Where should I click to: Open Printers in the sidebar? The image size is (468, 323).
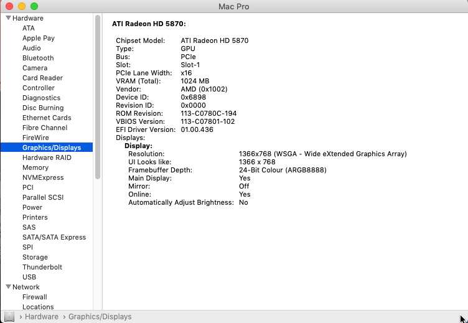coord(35,217)
